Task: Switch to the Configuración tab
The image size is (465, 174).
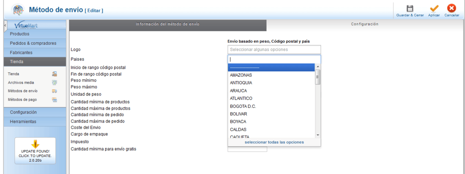Action: coord(364,24)
